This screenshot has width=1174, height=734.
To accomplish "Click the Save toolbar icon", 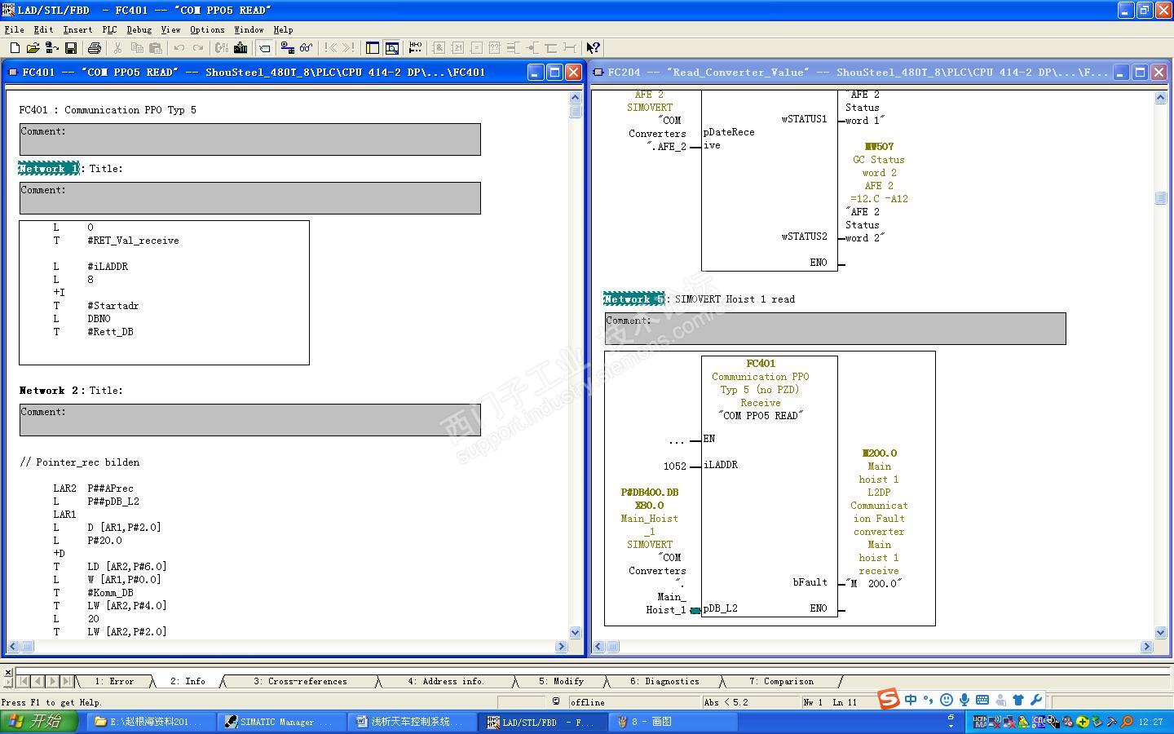I will click(71, 48).
